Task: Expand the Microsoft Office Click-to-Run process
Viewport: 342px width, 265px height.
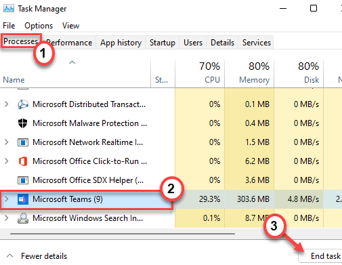Action: 7,161
